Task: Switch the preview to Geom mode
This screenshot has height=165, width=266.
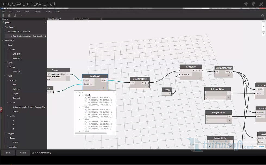Action: coord(254,147)
